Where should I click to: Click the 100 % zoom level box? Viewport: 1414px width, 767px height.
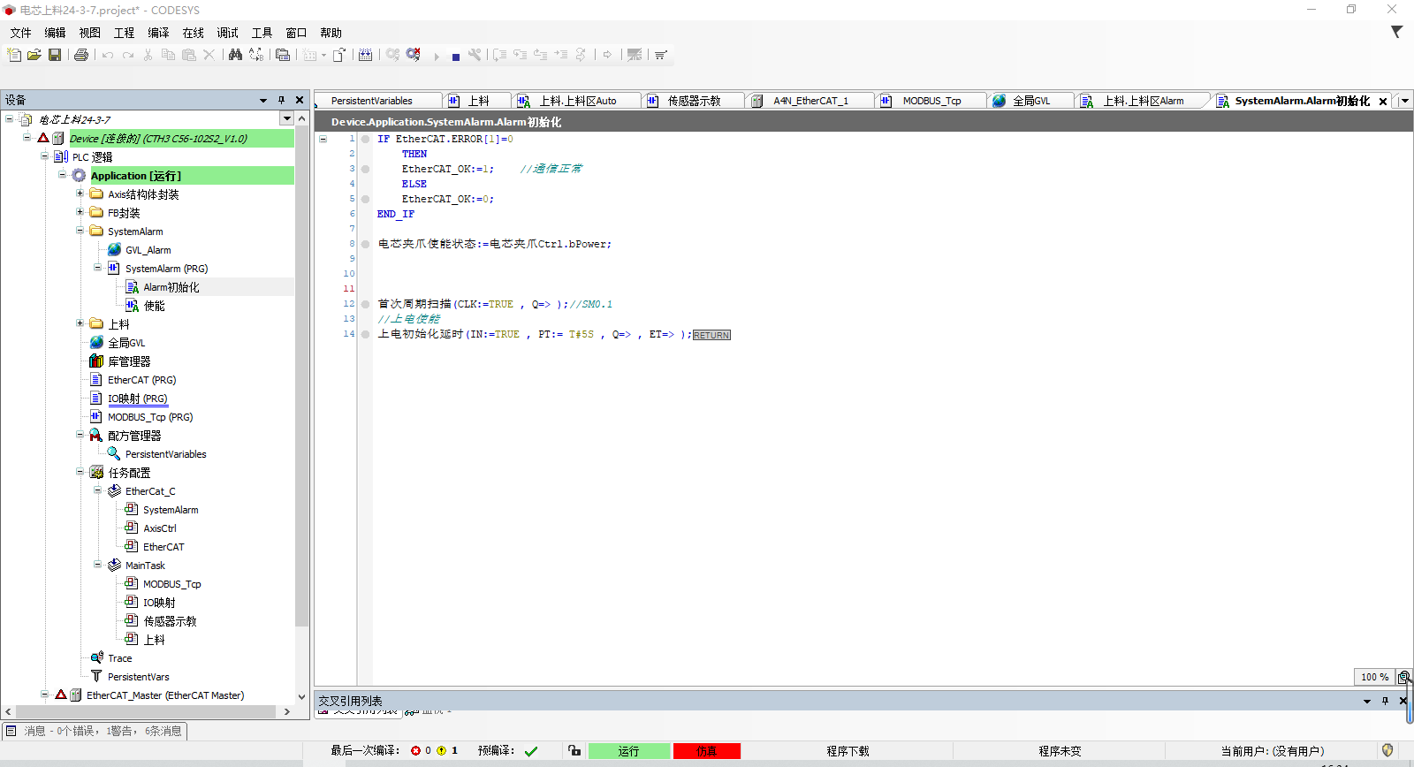(x=1374, y=677)
